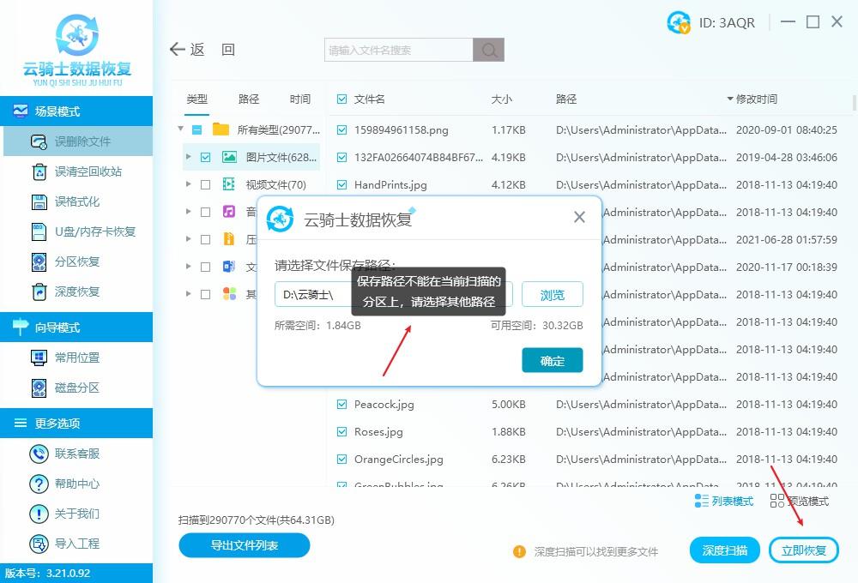Select the Roses.jpg file name
The height and width of the screenshot is (583, 858).
coord(378,431)
